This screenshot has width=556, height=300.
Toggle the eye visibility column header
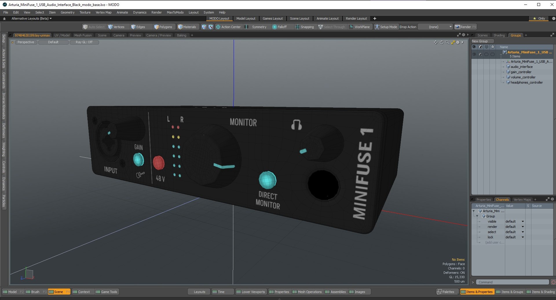474,47
